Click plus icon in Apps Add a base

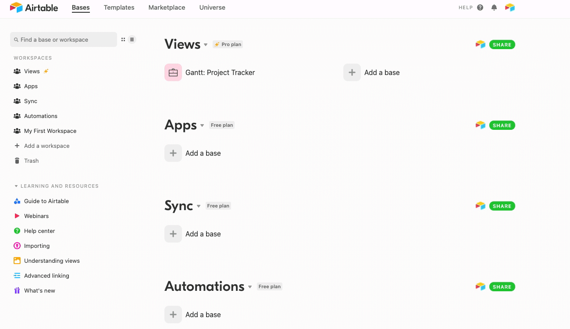click(173, 153)
